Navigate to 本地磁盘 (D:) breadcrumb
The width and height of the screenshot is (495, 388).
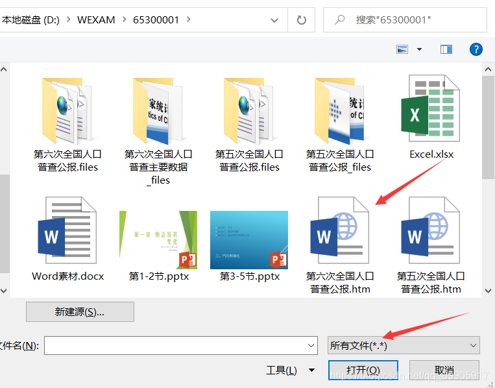[30, 20]
